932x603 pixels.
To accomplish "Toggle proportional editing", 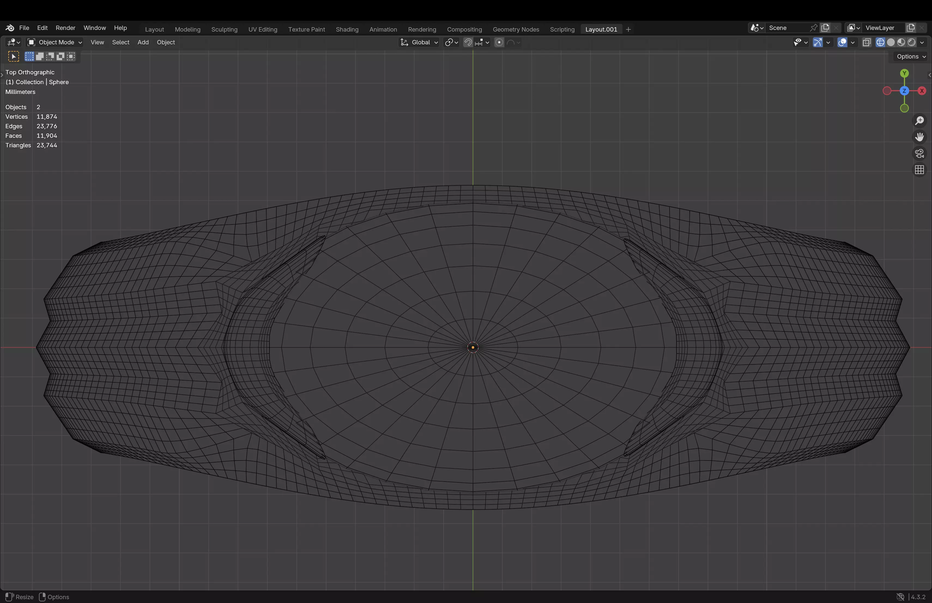I will click(x=499, y=42).
